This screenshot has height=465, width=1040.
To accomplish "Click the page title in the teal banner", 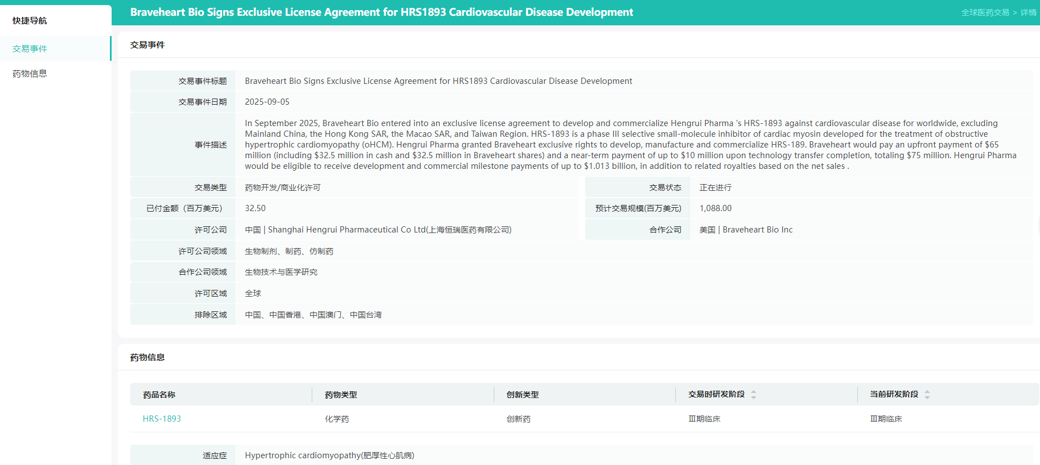I will 382,12.
